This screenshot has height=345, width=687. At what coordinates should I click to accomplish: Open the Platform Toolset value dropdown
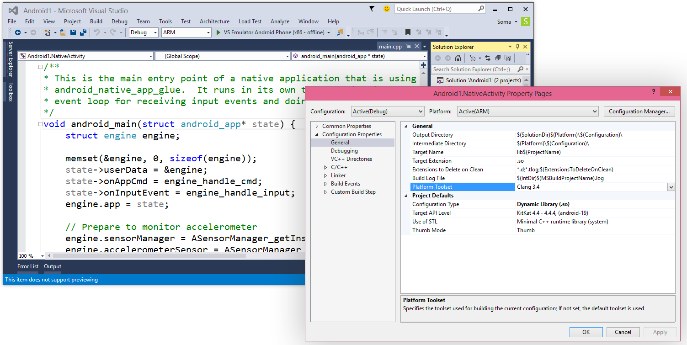(671, 187)
